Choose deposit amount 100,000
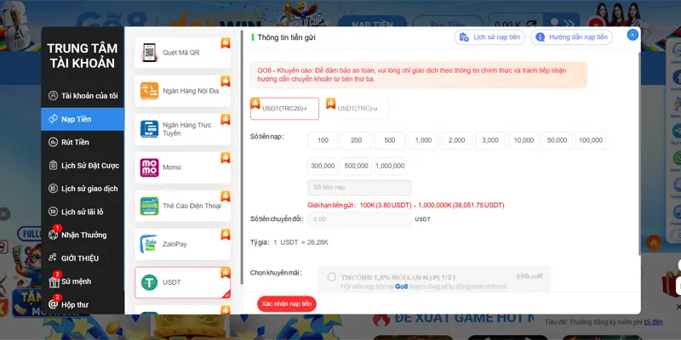The image size is (681, 340). pyautogui.click(x=591, y=140)
